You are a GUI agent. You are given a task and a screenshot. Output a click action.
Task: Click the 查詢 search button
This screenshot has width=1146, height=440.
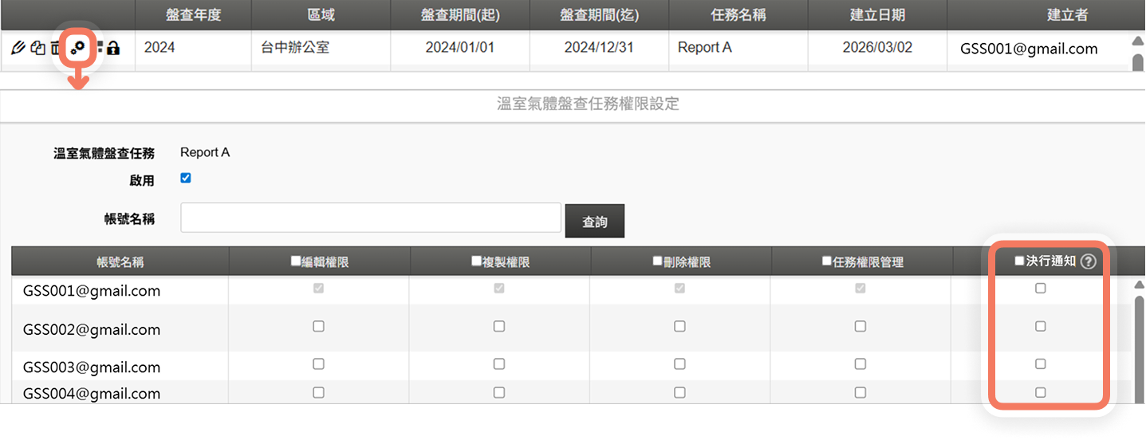click(x=594, y=222)
